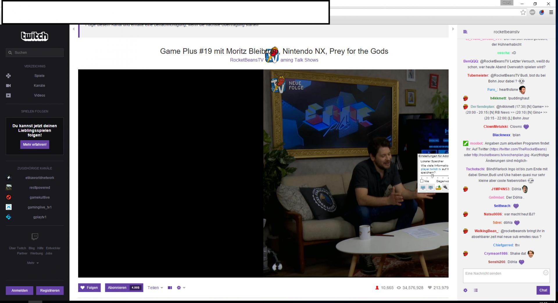The width and height of the screenshot is (558, 303).
Task: Click the 10,665 live viewer count
Action: 384,288
